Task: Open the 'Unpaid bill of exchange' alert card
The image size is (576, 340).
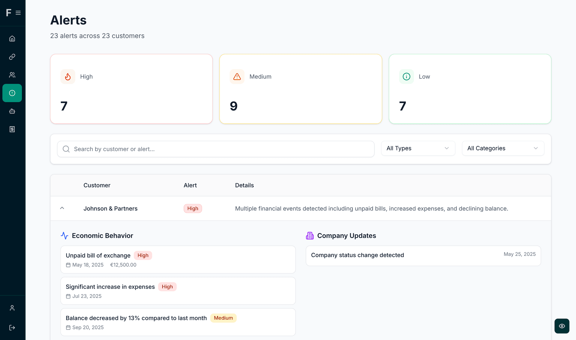Action: tap(178, 259)
